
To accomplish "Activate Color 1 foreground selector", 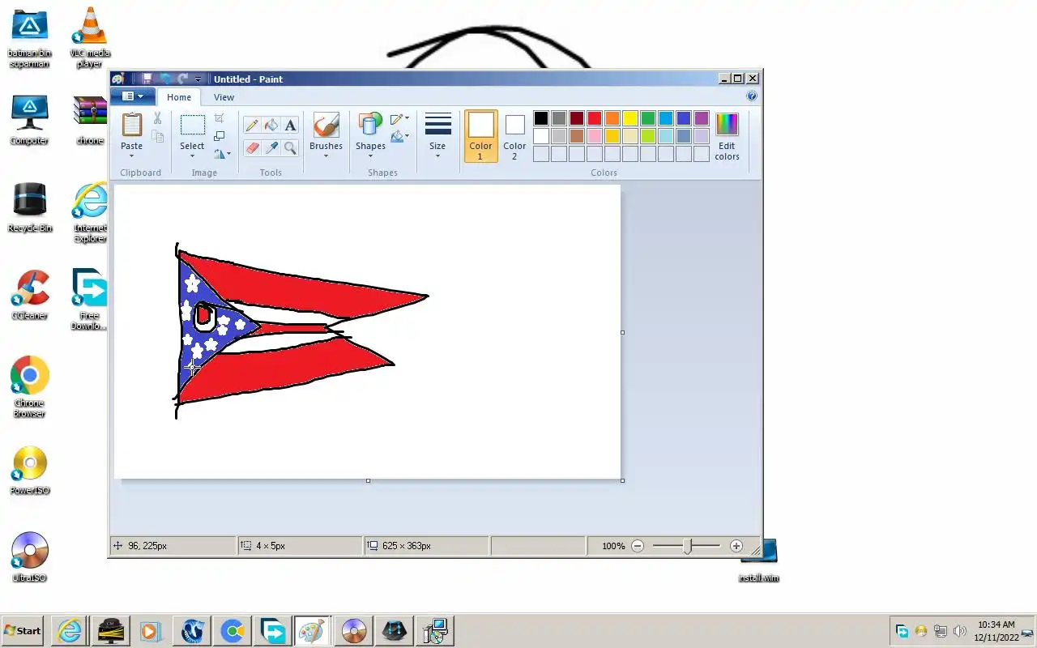I will click(480, 136).
